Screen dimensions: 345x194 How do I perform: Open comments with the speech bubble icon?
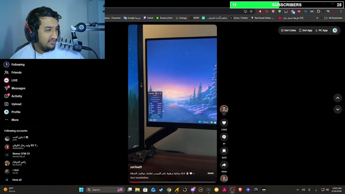pyautogui.click(x=224, y=137)
